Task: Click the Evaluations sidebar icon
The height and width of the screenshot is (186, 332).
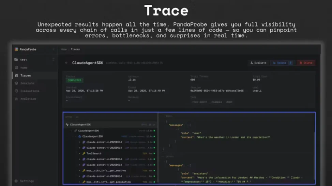Action: click(x=16, y=91)
